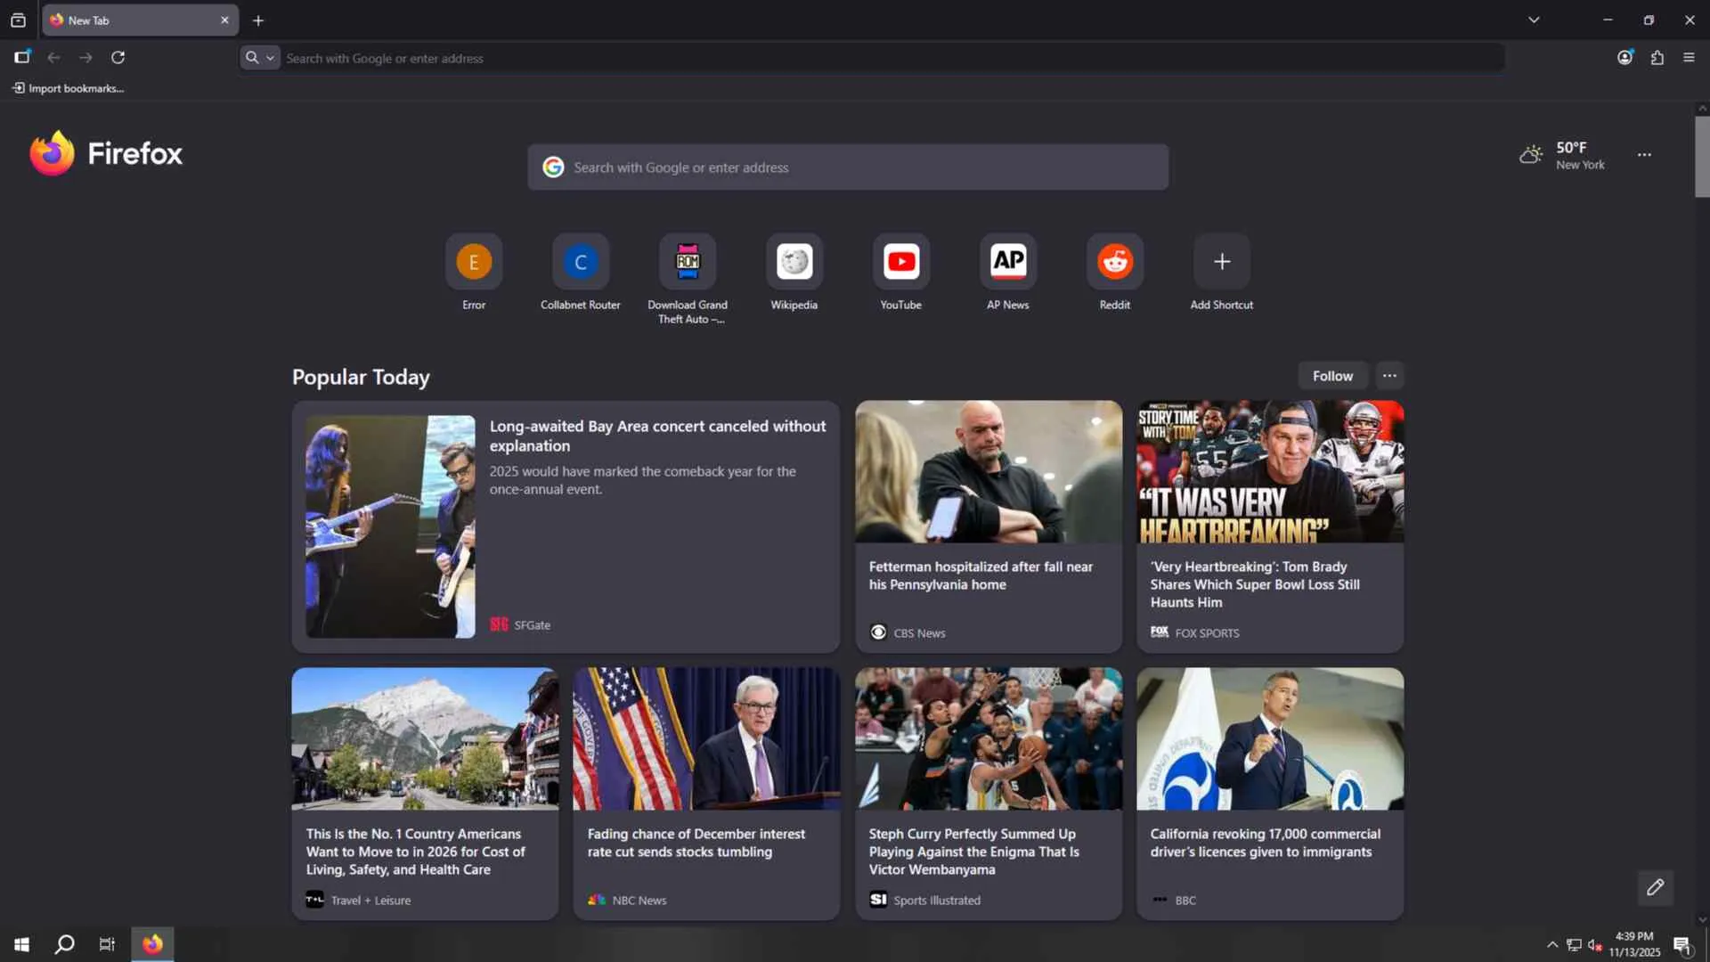1710x962 pixels.
Task: Open the Firefox account icon
Action: point(1624,58)
